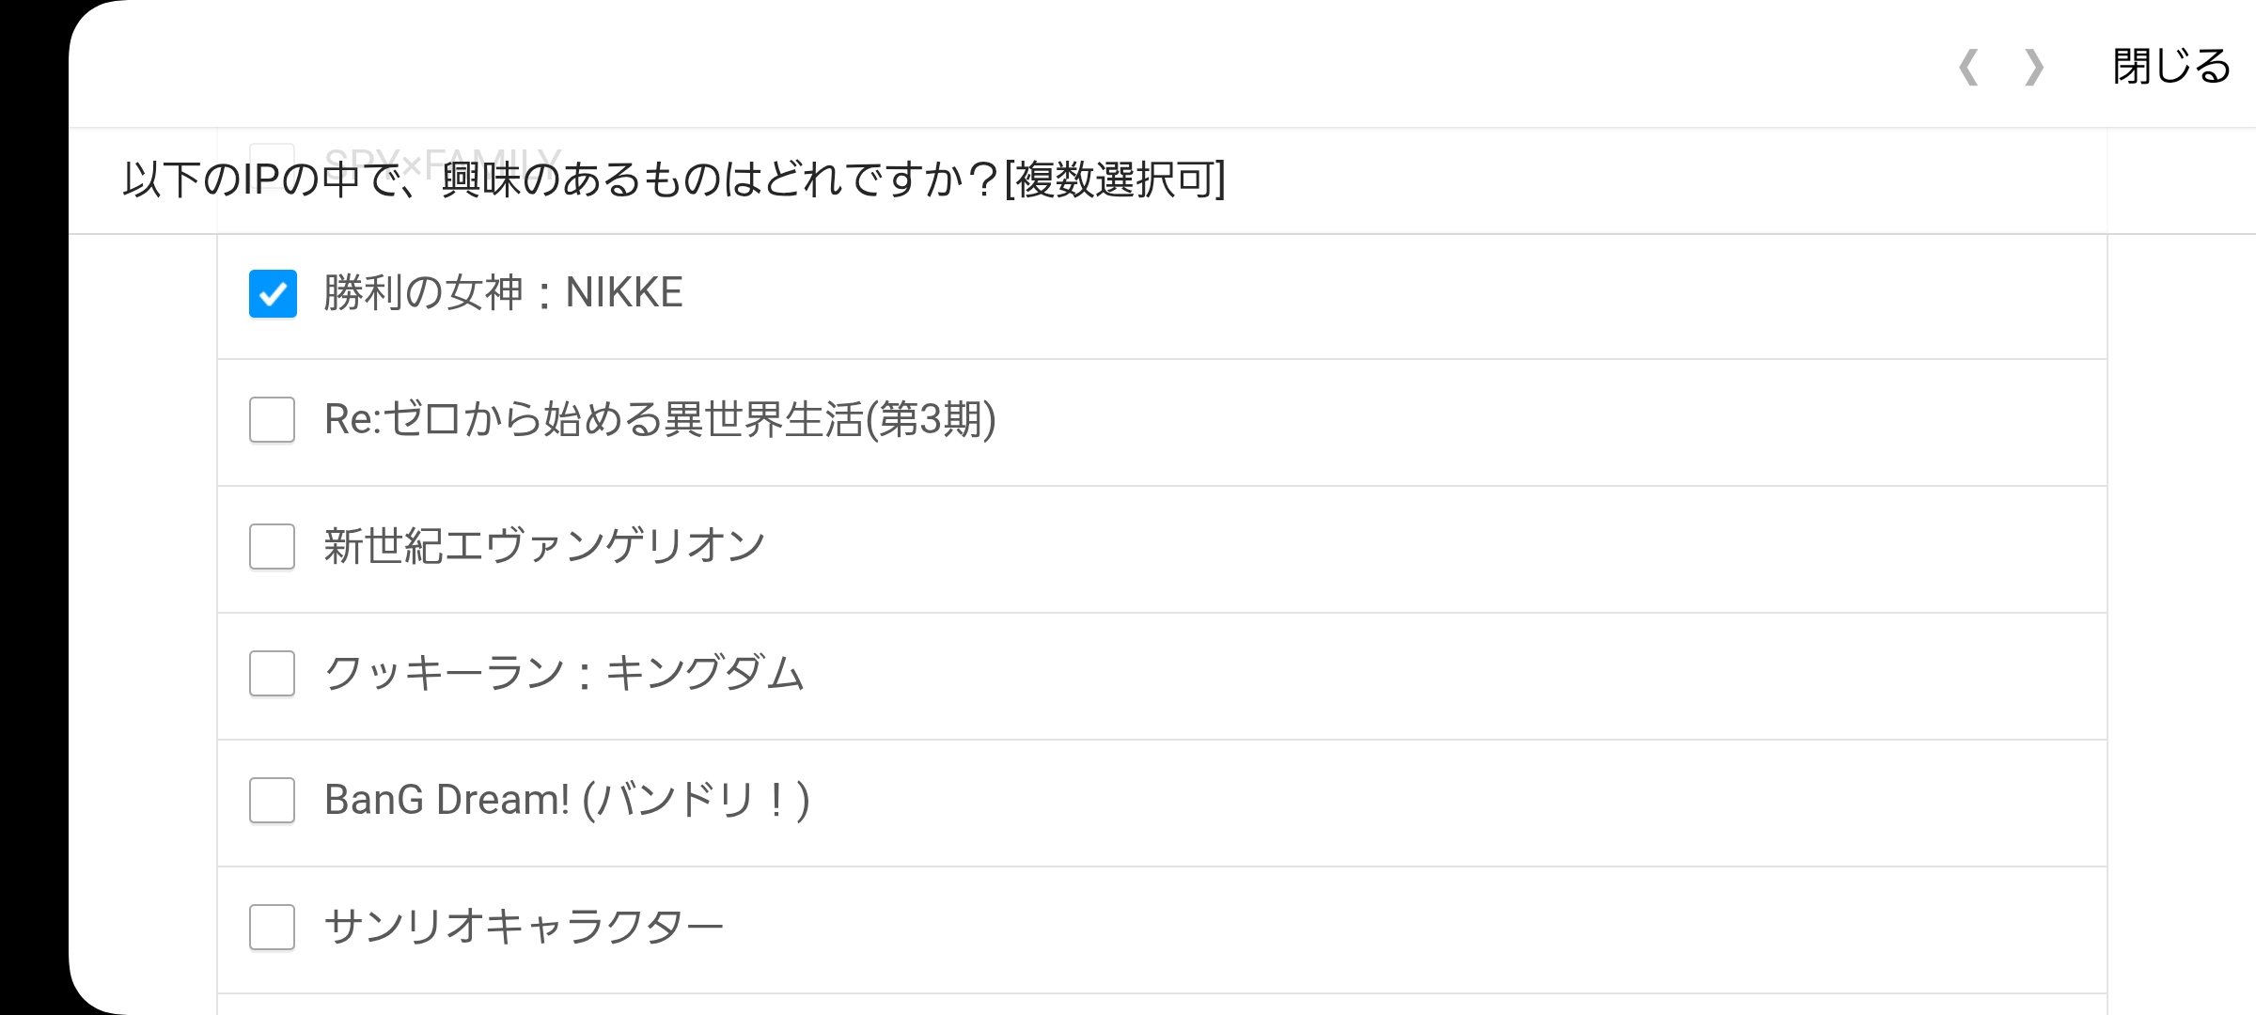Click the クッキーラン：キングダム option text

[564, 674]
